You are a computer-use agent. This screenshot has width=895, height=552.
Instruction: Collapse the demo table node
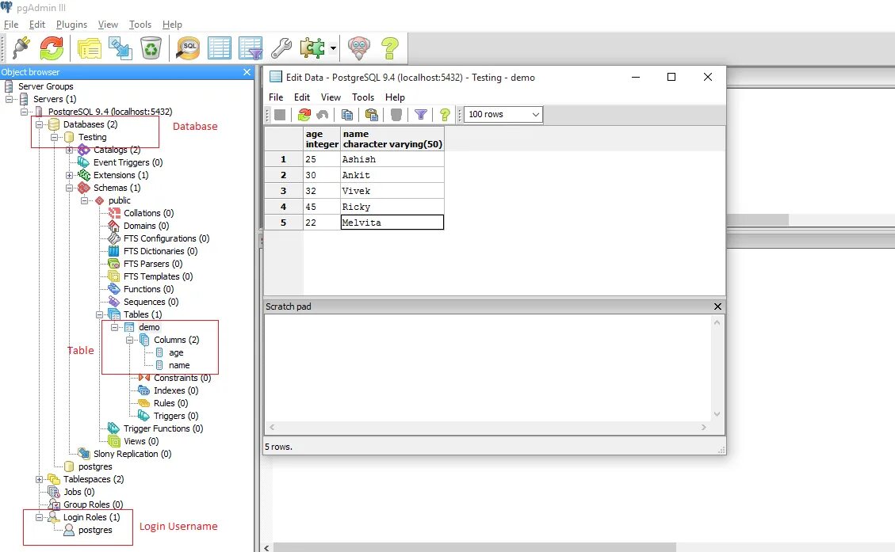114,327
